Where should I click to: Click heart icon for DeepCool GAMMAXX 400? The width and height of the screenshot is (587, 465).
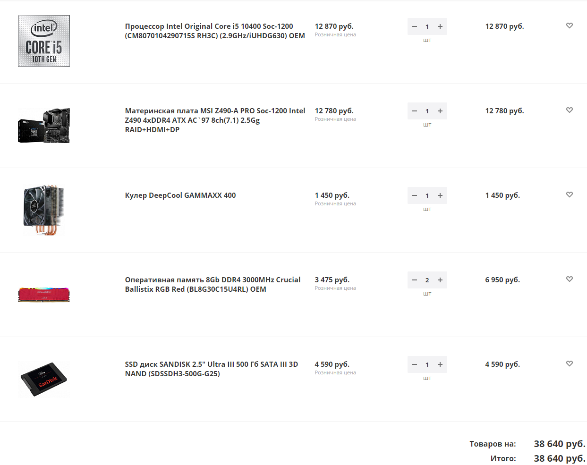click(569, 194)
